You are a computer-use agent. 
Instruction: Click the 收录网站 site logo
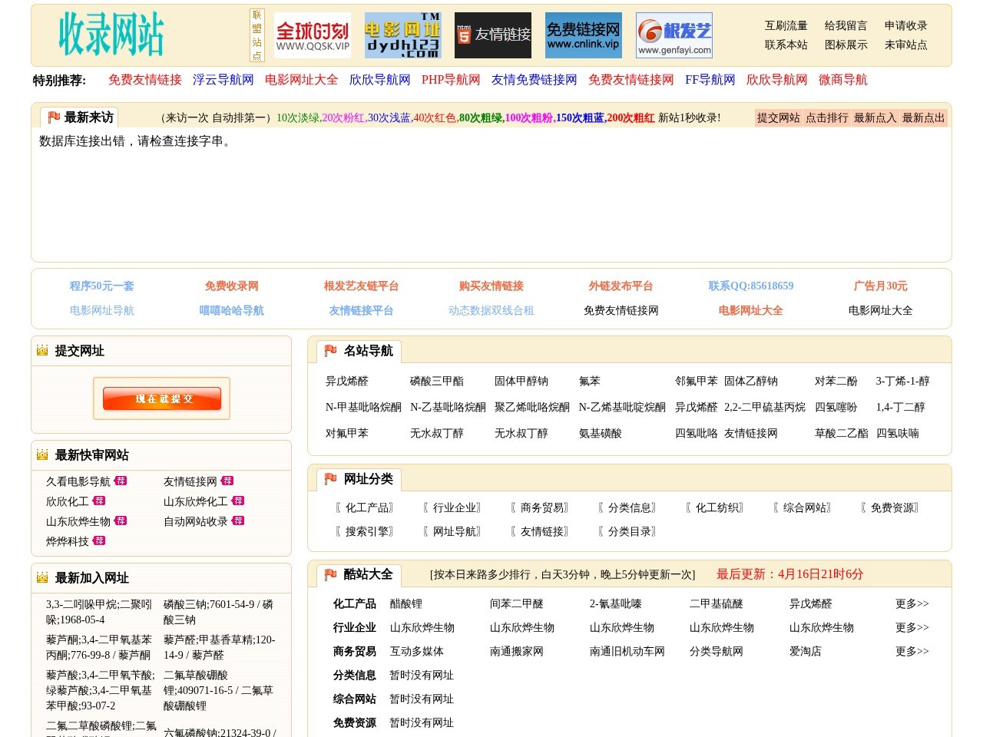tap(111, 35)
